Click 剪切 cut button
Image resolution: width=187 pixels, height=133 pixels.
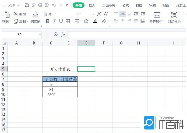pyautogui.click(x=20, y=14)
